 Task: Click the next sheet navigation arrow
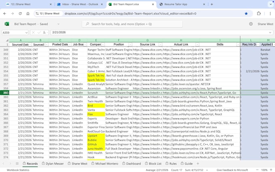10,164
